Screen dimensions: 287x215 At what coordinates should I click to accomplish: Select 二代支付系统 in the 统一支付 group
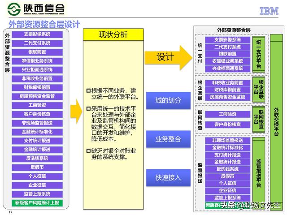(x=227, y=47)
